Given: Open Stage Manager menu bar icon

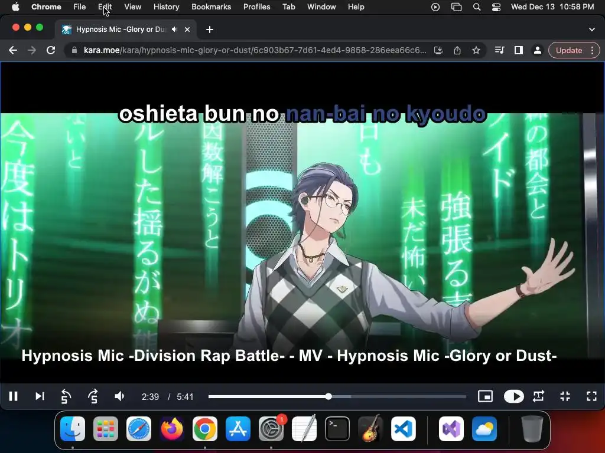Looking at the screenshot, I should [x=457, y=7].
